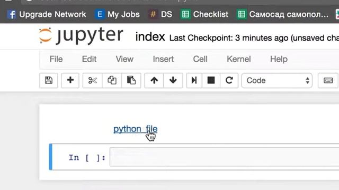The image size is (339, 190).
Task: Restart the kernel with circular arrow
Action: coord(229,80)
